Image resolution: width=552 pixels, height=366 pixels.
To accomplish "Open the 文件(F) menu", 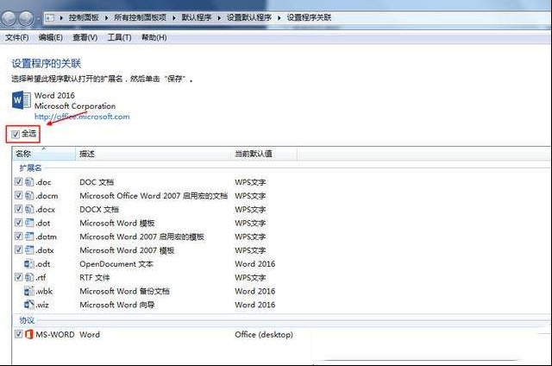I will 16,37.
